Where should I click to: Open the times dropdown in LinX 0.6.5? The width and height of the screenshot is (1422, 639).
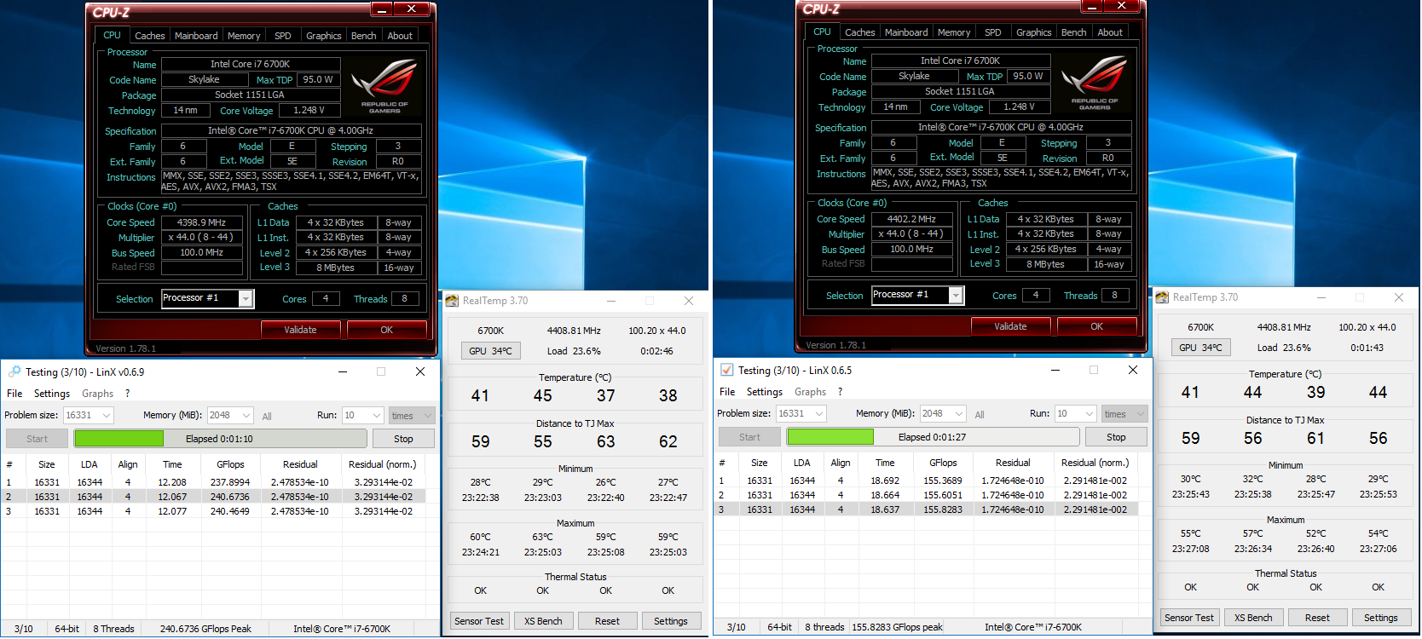tap(1124, 413)
